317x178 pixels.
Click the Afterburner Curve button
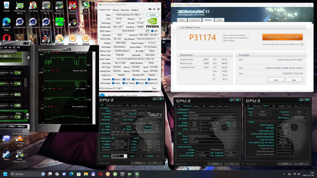[x=17, y=95]
